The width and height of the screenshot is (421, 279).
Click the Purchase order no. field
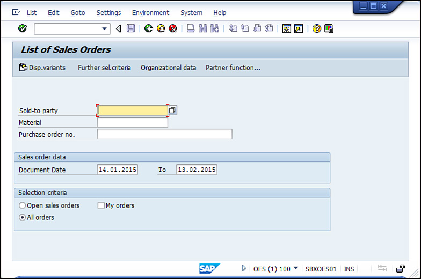[164, 134]
